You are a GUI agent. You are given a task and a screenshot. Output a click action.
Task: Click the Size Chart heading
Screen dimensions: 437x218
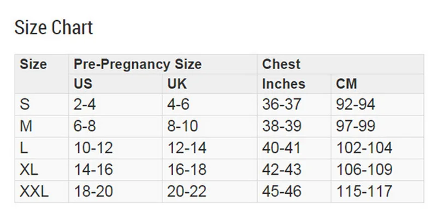click(54, 27)
